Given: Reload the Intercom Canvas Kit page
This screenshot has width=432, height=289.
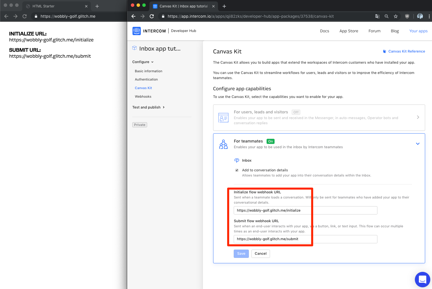Looking at the screenshot, I should (152, 16).
